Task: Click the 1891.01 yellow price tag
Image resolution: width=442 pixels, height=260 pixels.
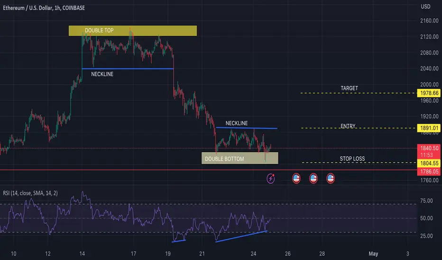Action: pos(429,128)
